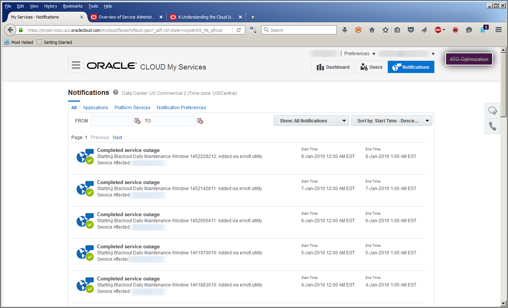The height and width of the screenshot is (308, 508).
Task: Open the Tools menu
Action: [93, 6]
